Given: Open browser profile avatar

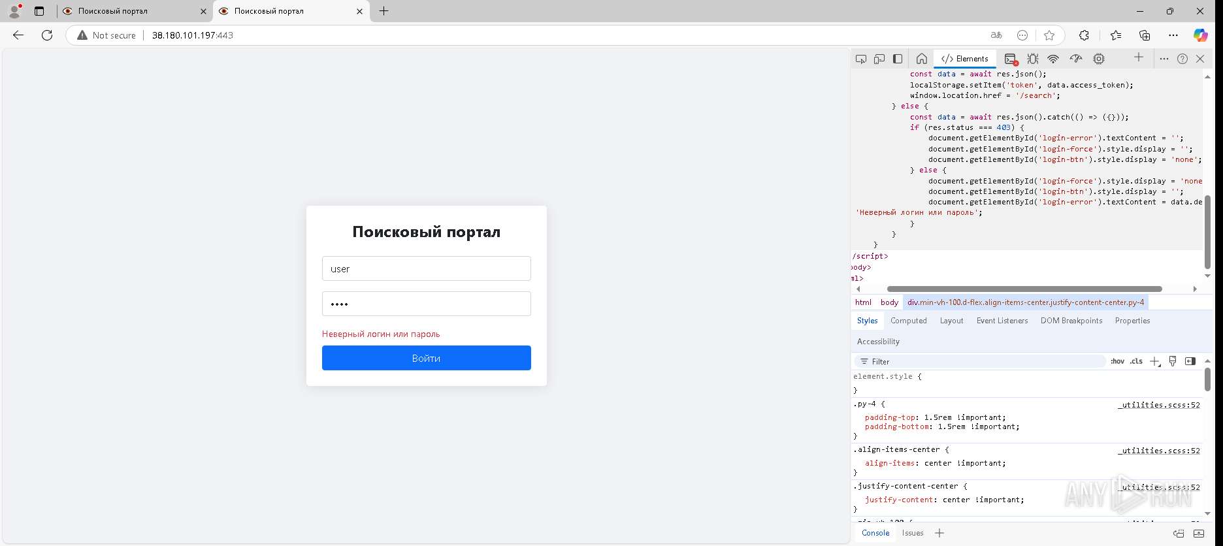Looking at the screenshot, I should (x=14, y=11).
